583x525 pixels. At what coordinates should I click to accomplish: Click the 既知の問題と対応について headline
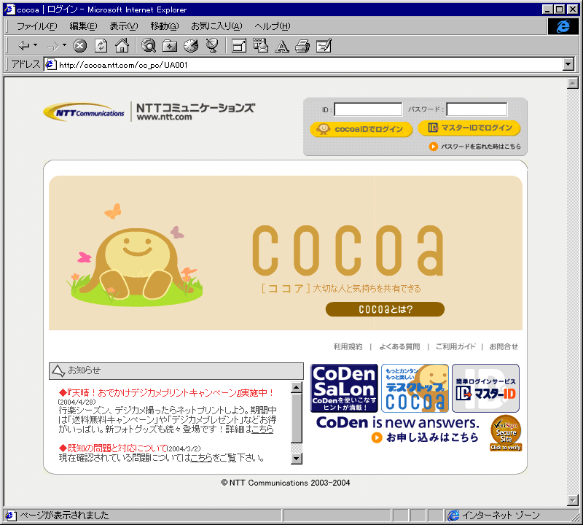pos(113,448)
